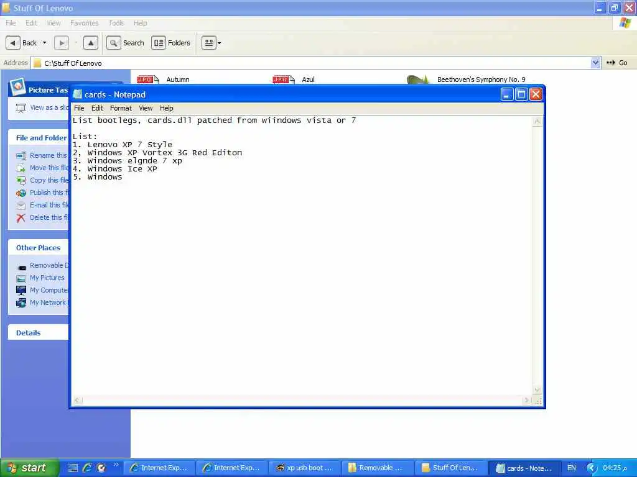
Task: Click the Forward arrow toolbar icon
Action: coord(62,43)
